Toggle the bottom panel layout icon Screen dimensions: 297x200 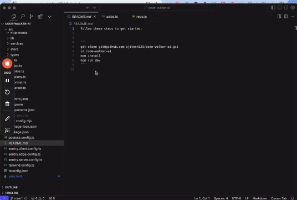(x=280, y=8)
